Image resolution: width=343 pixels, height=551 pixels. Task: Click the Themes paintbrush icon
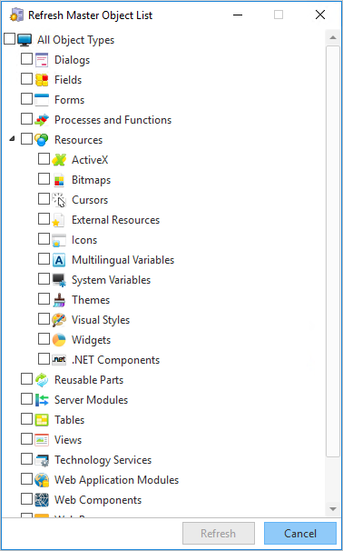(59, 300)
